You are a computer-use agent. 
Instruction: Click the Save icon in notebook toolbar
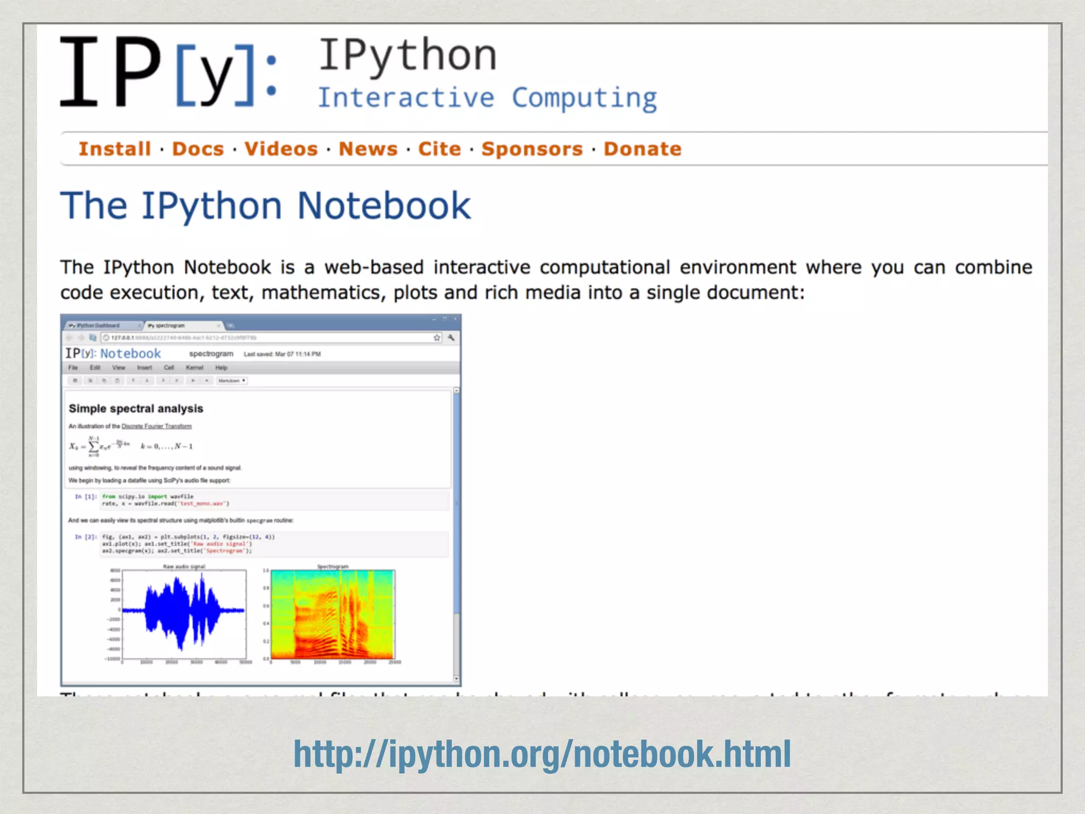tap(75, 381)
